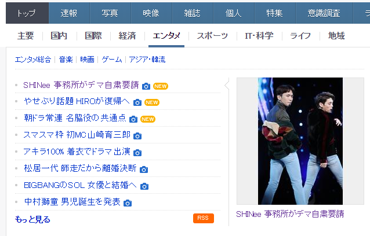Click camera icon next to スマスマ枠 headline
Image resolution: width=370 pixels, height=236 pixels.
coord(137,136)
